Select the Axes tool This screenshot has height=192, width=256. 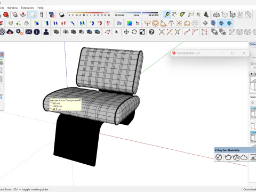click(x=198, y=14)
